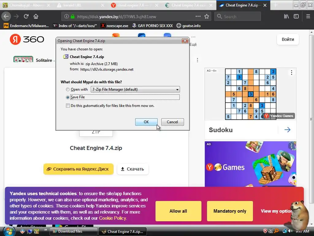Click into the browser Search box

tap(238, 17)
